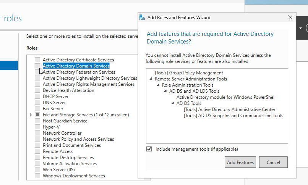Check Remote Access role checkbox
This screenshot has height=185, width=308.
point(37,151)
